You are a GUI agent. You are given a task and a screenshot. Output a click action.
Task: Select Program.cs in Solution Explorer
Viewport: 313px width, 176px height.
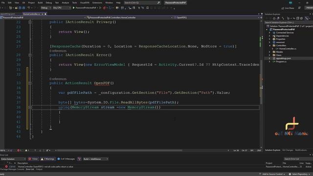pos(281,62)
